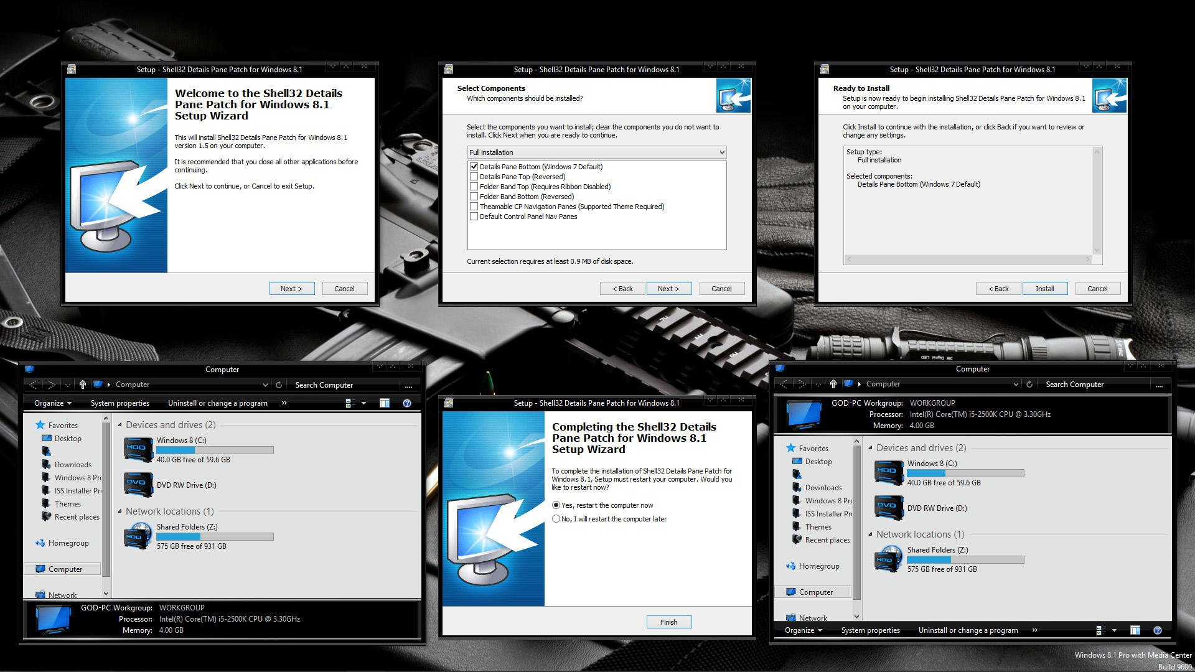
Task: Select DVD RW Drive (D:) icon in right window
Action: coord(889,508)
